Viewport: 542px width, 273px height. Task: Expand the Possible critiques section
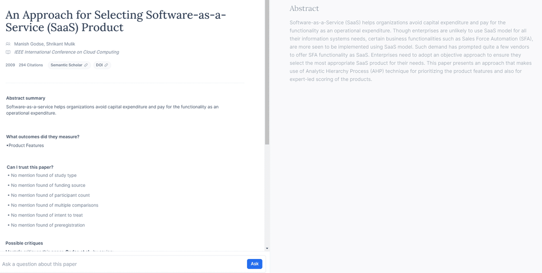(x=24, y=243)
